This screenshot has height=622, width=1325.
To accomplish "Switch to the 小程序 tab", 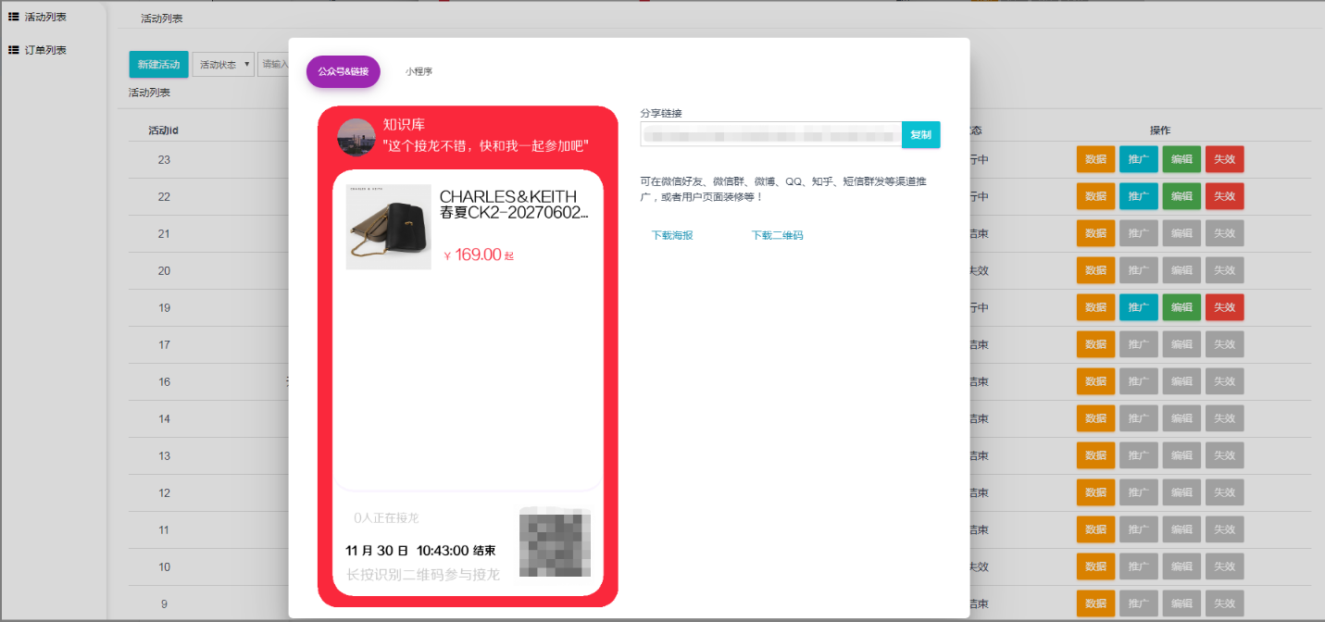I will [419, 71].
